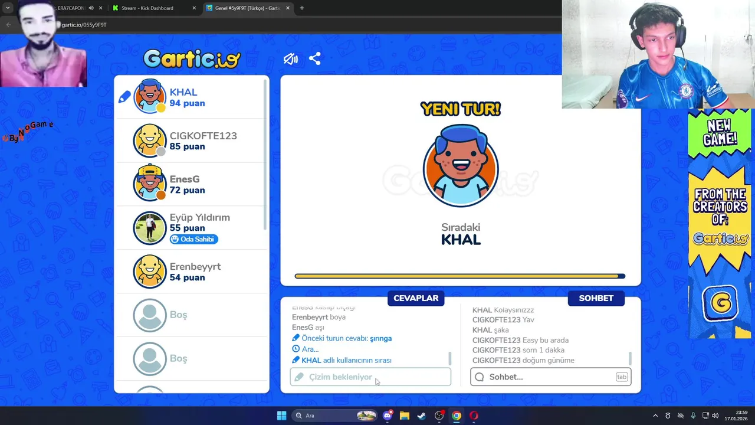The width and height of the screenshot is (755, 425).
Task: Click the YENI TUR! heading
Action: point(461,109)
